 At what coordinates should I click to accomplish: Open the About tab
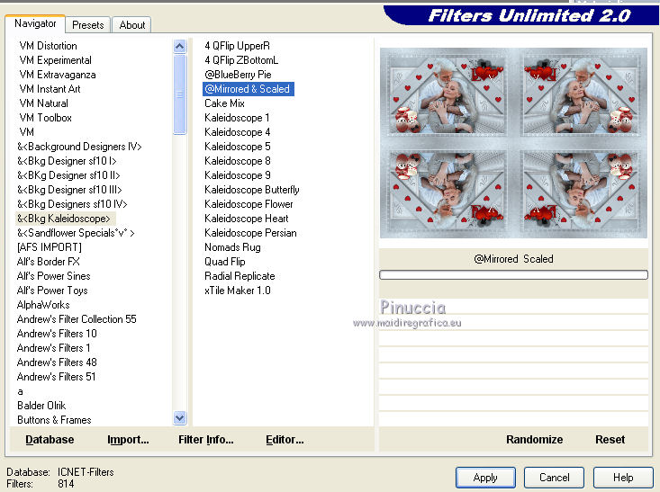click(132, 25)
